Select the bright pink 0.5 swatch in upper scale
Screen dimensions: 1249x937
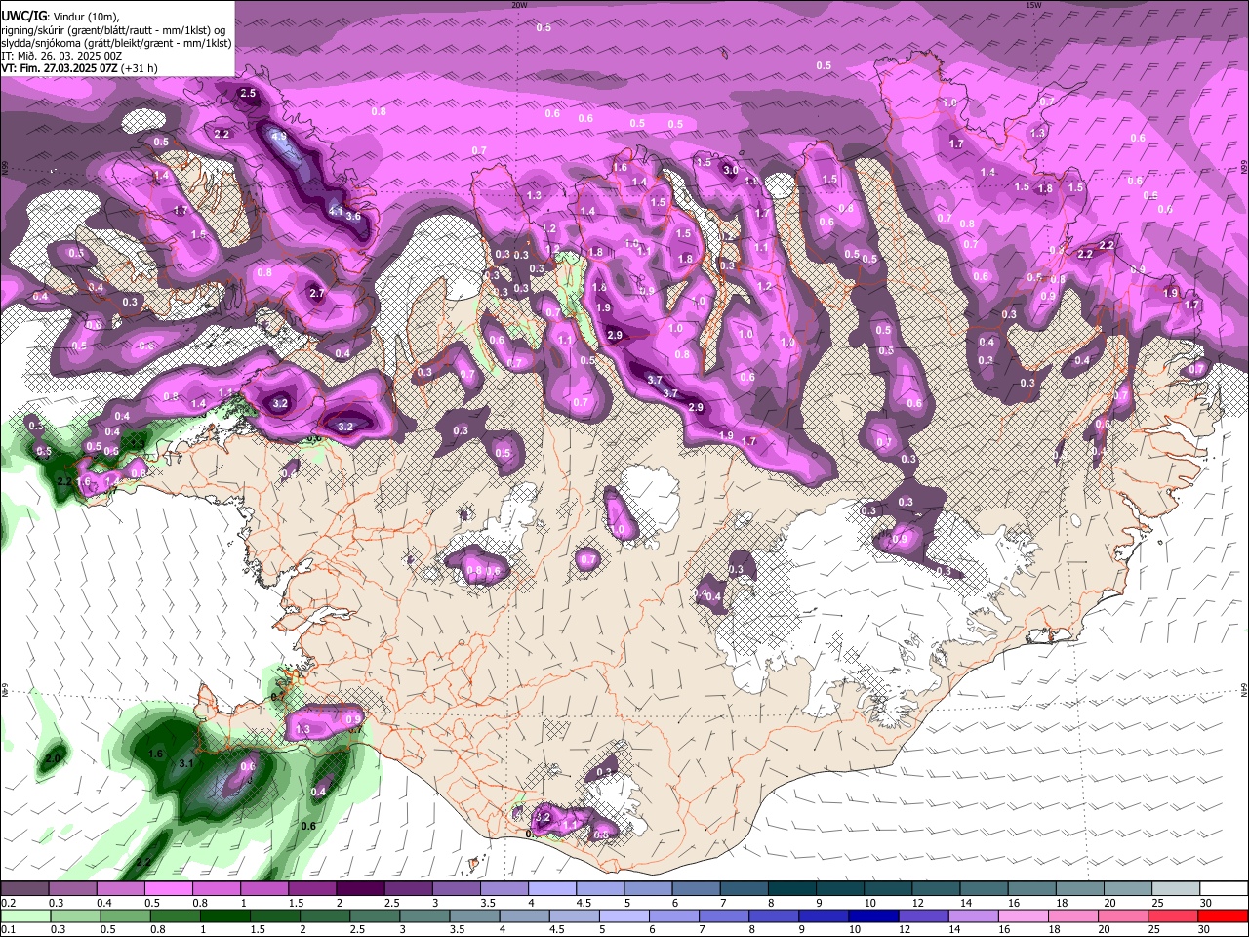coord(168,889)
